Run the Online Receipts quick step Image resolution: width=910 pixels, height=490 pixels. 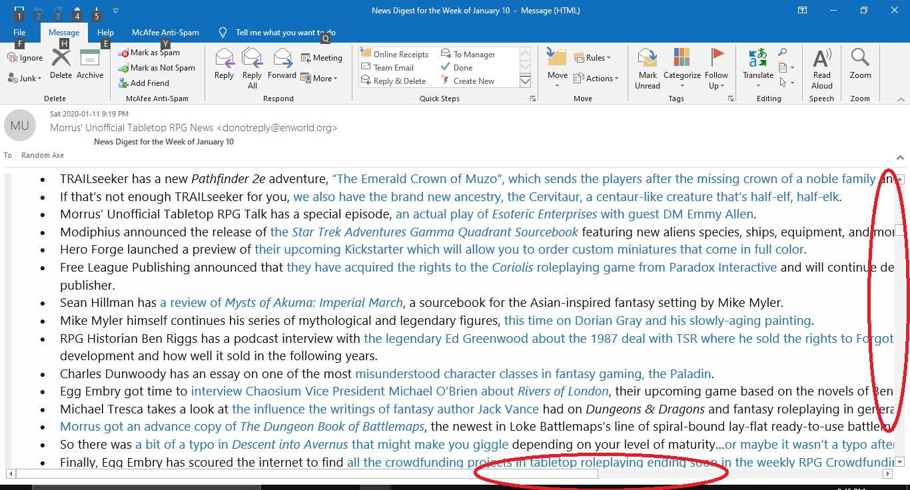pyautogui.click(x=395, y=54)
